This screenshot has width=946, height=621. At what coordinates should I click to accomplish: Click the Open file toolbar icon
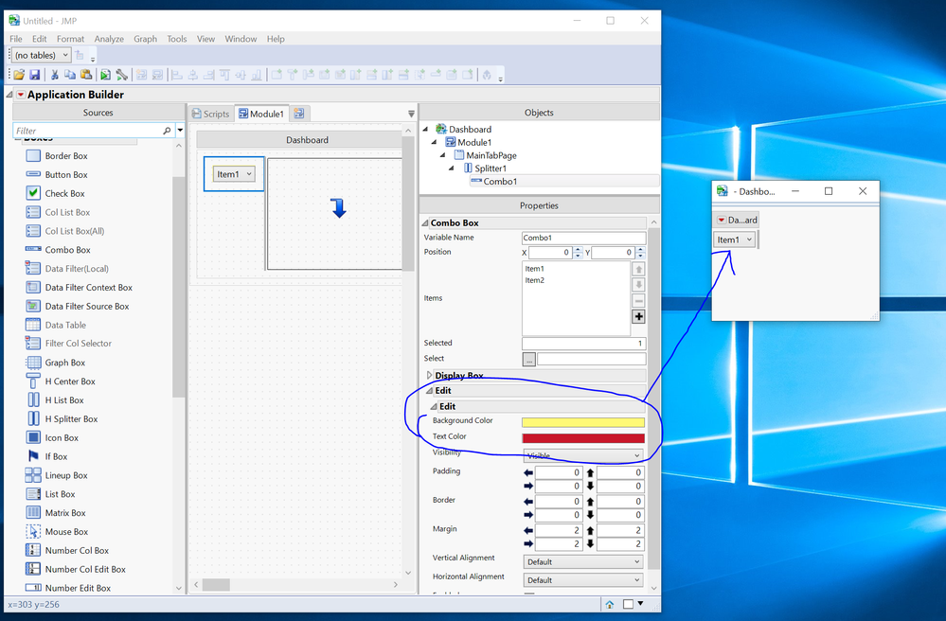pyautogui.click(x=19, y=75)
